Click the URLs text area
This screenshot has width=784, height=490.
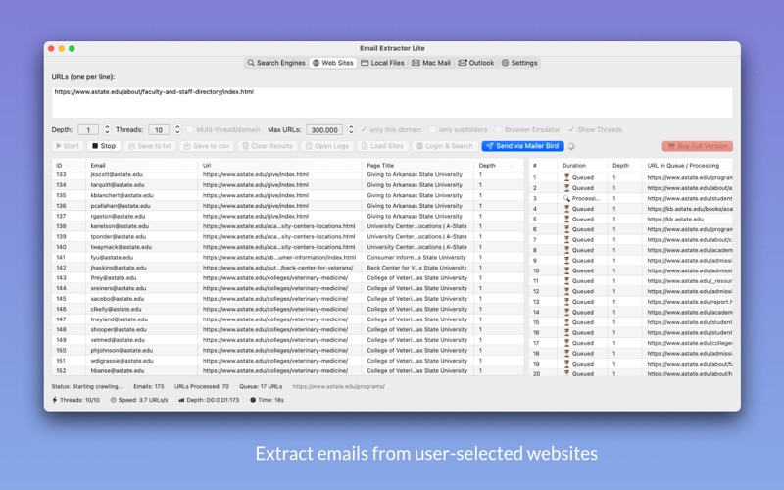click(392, 103)
